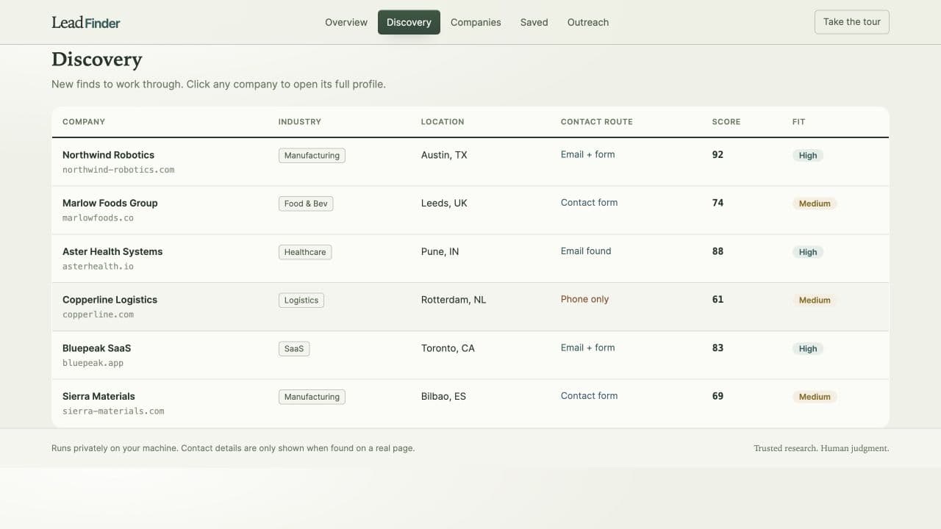Image resolution: width=941 pixels, height=529 pixels.
Task: Click the Healthcare industry tag
Action: 305,252
